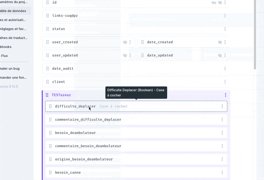Open the status field row

pos(136,29)
